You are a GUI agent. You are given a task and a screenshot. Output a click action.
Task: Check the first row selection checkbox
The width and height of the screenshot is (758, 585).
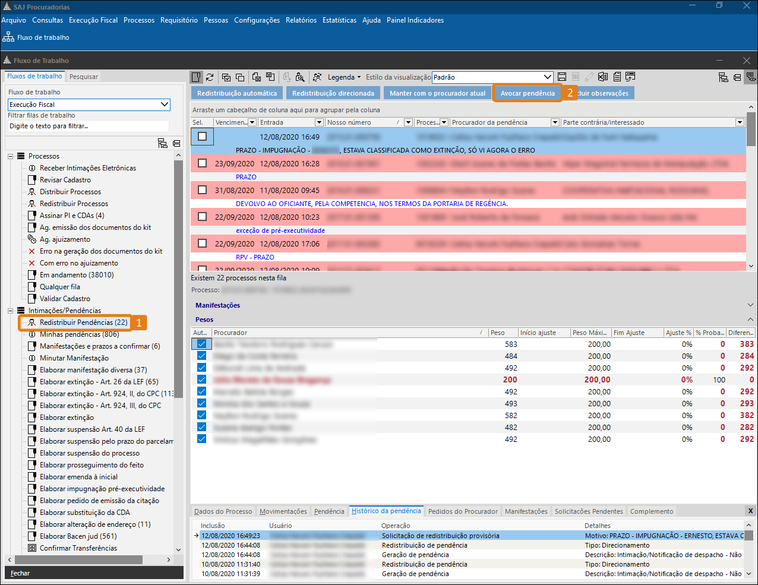[x=203, y=137]
